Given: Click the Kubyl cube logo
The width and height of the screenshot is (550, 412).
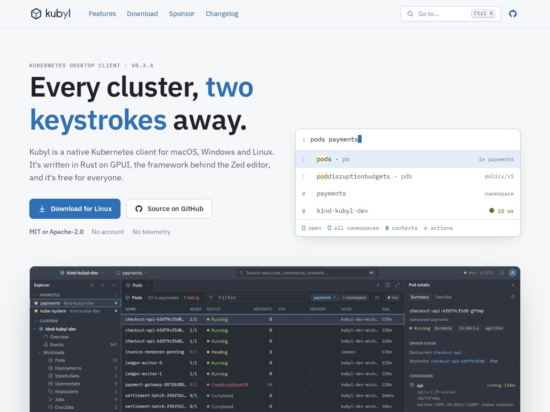Looking at the screenshot, I should [36, 14].
